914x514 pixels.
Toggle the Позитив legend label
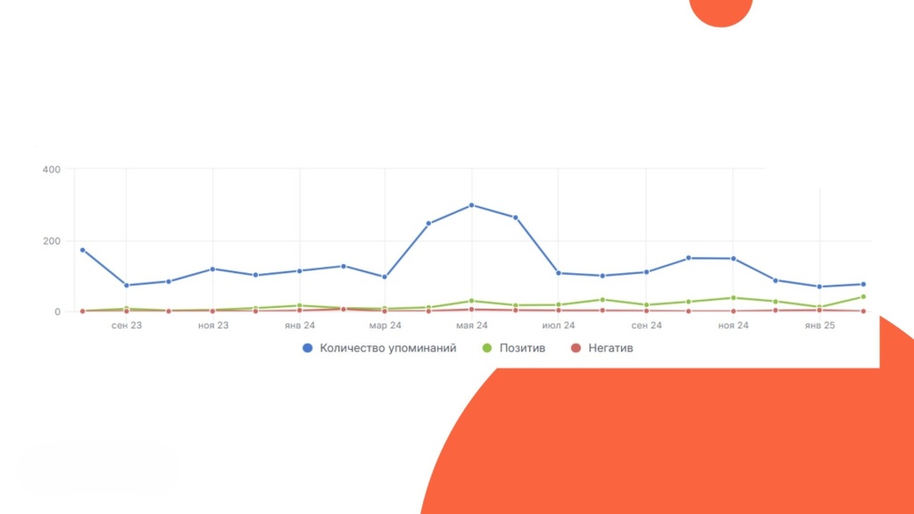[x=522, y=348]
